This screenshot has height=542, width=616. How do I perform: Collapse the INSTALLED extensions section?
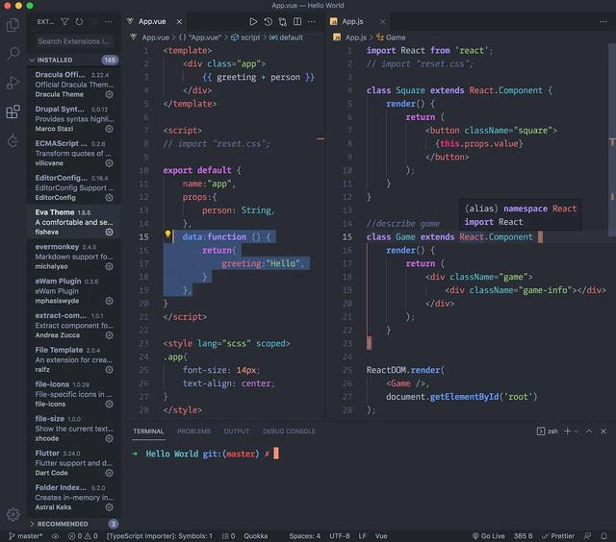coord(73,60)
